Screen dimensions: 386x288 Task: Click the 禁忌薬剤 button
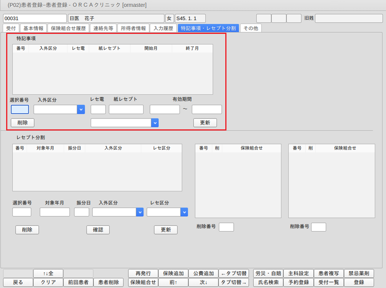[x=359, y=273]
